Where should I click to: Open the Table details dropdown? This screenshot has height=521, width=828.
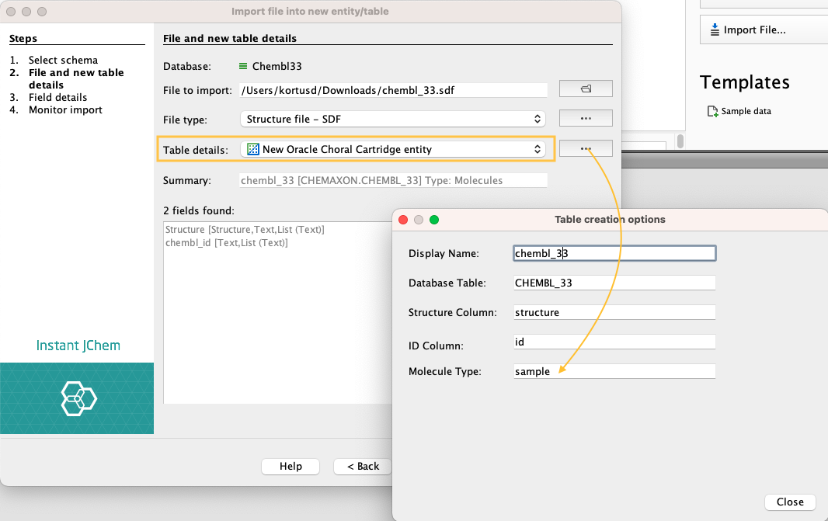point(392,148)
